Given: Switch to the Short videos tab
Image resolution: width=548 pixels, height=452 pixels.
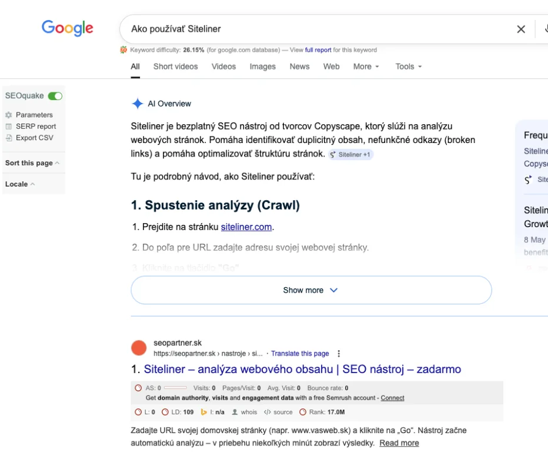Looking at the screenshot, I should (175, 67).
